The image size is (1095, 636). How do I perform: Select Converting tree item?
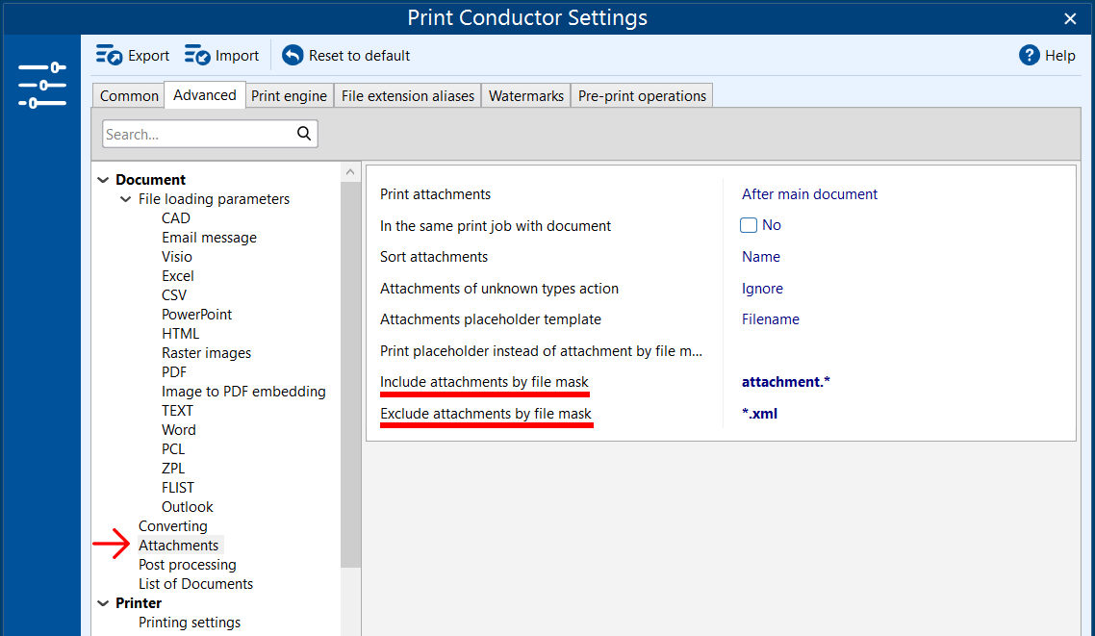point(172,526)
